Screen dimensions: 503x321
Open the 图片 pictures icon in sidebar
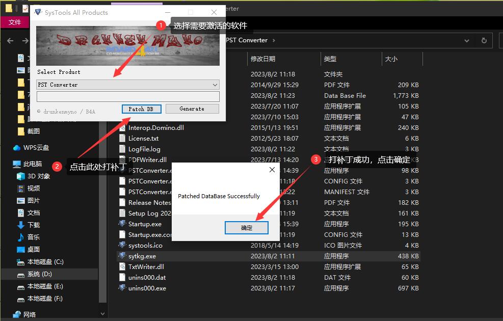click(21, 200)
